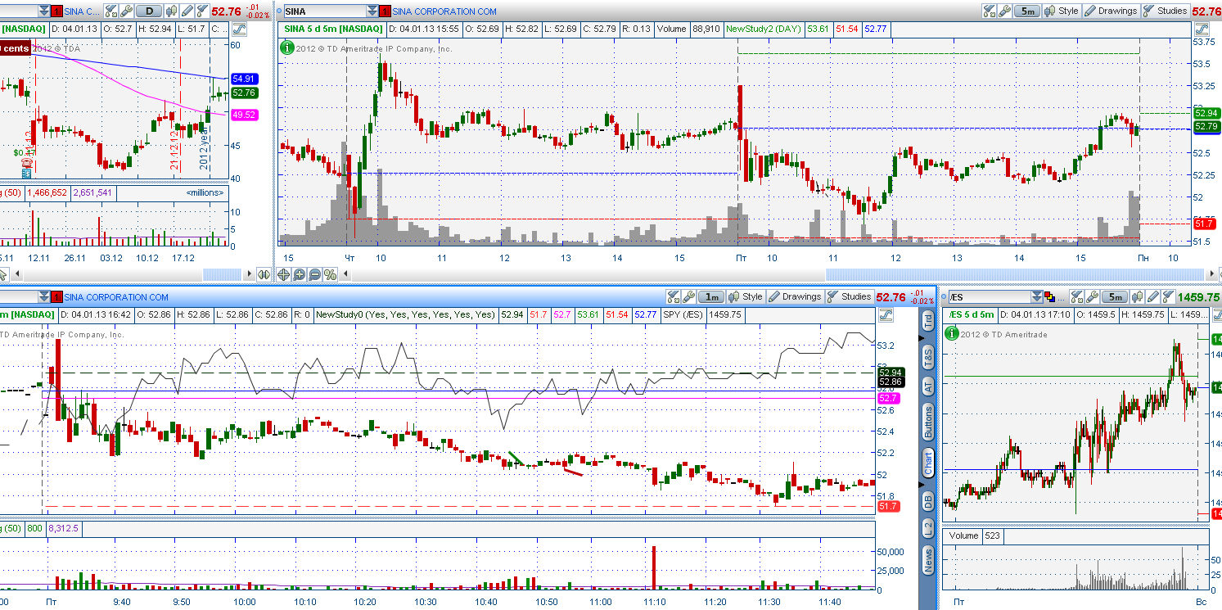Screen dimensions: 1222x610
Task: Open study sets icon in SINA 5m toolbar
Action: (989, 11)
